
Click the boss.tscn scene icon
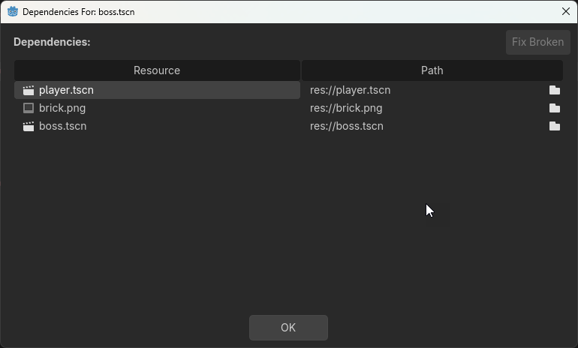coord(29,126)
